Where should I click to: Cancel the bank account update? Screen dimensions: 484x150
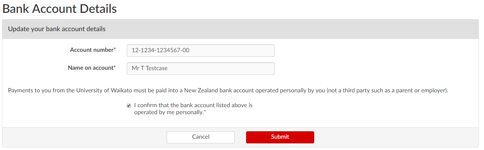(x=201, y=137)
